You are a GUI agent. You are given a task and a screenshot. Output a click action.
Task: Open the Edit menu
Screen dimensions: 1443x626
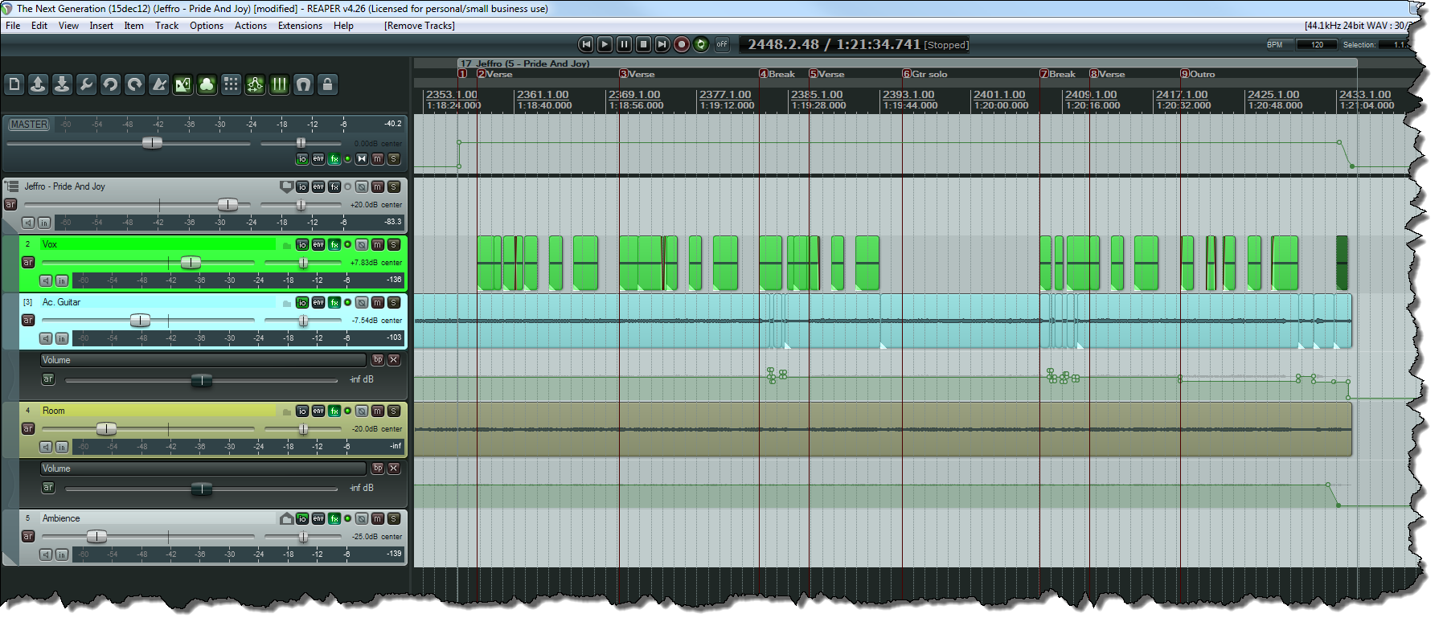[x=39, y=26]
